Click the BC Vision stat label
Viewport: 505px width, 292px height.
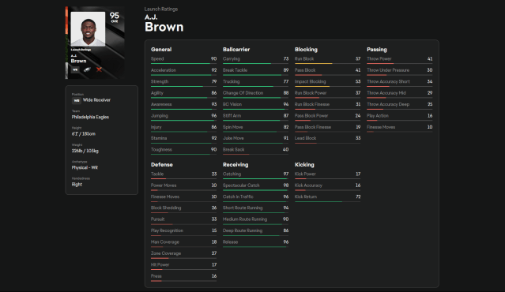click(x=232, y=104)
